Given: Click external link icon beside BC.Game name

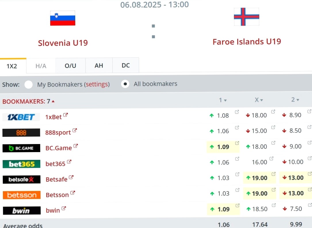Looking at the screenshot, I should [76, 146].
